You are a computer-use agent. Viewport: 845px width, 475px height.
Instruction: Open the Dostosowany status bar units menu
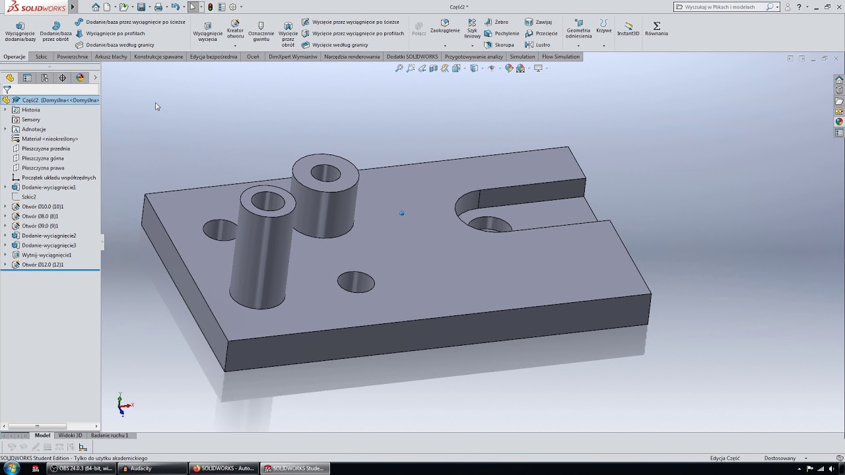pyautogui.click(x=786, y=458)
